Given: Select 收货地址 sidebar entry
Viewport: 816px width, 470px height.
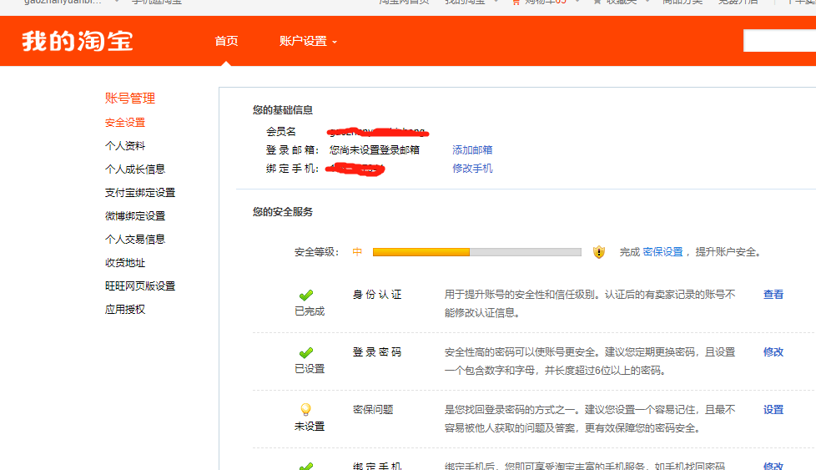Looking at the screenshot, I should pos(125,263).
